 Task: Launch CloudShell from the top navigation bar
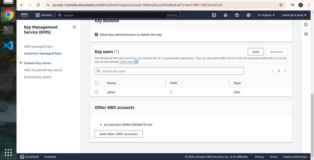tap(214, 15)
